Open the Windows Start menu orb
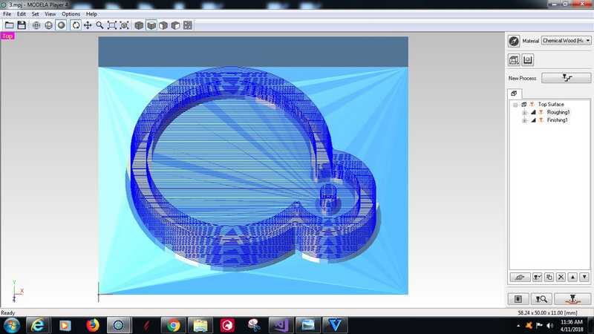 coord(11,325)
